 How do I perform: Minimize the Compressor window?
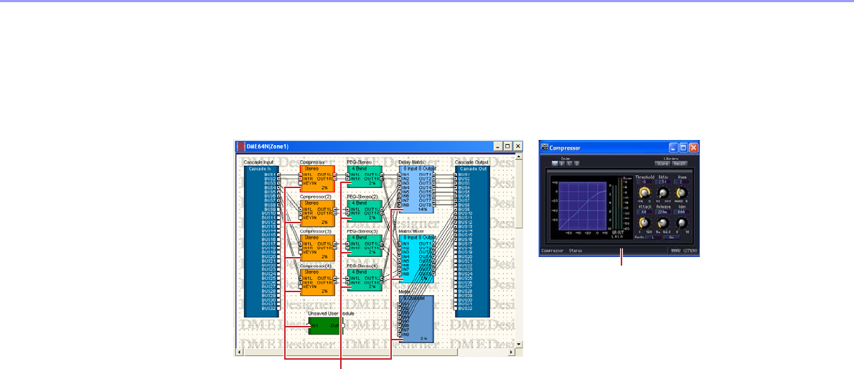coord(673,148)
